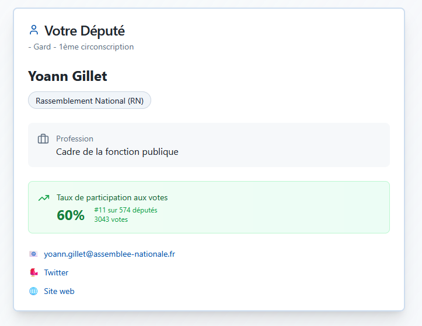Open the yoann.gillet@assemblee-nationale.fr email link

109,254
